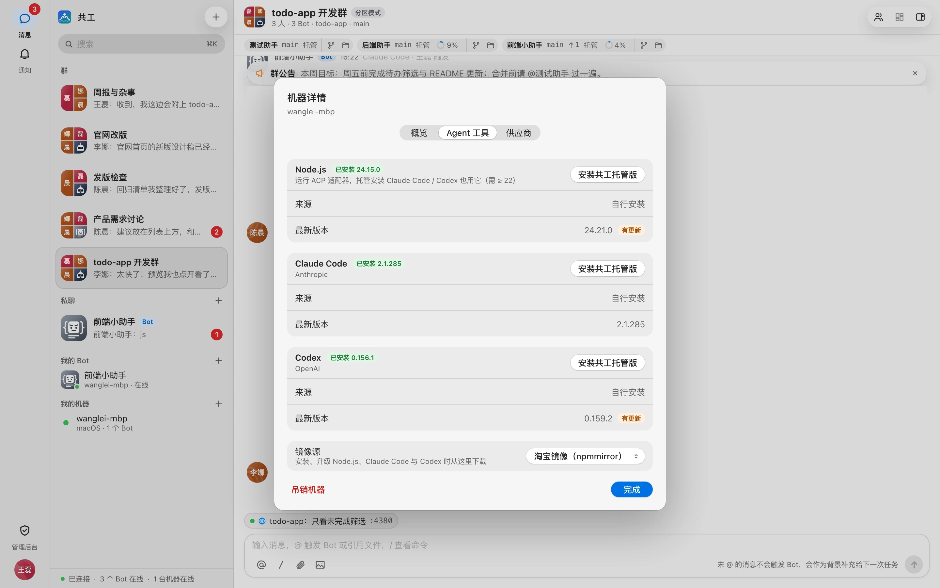This screenshot has height=588, width=940.
Task: Click branch icon beside 测试助手
Action: tap(331, 45)
